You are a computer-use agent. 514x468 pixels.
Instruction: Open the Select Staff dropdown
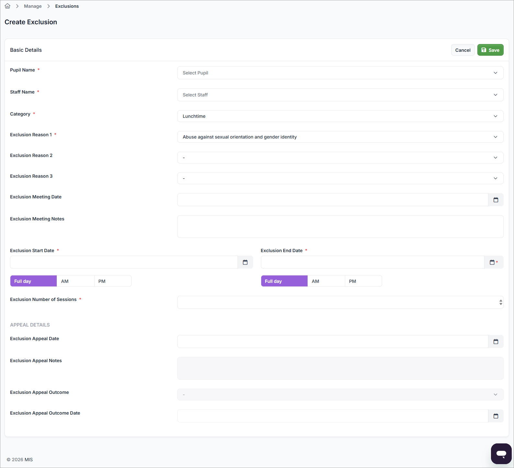coord(340,95)
